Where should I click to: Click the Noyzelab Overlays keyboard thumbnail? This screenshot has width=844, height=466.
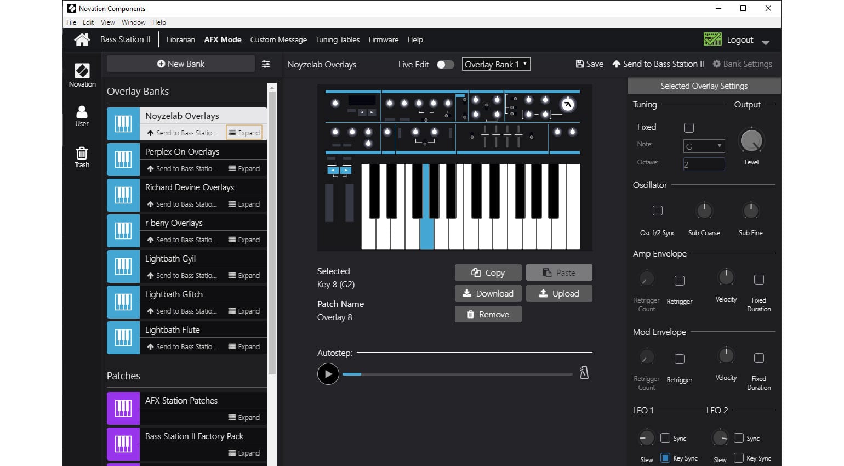pyautogui.click(x=123, y=124)
